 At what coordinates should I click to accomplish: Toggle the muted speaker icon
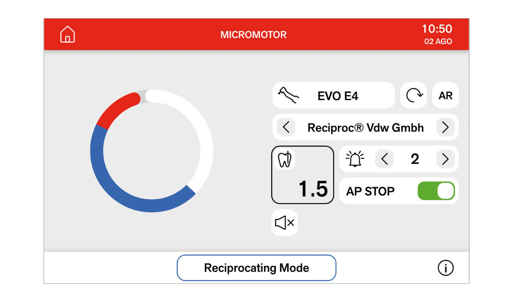284,223
